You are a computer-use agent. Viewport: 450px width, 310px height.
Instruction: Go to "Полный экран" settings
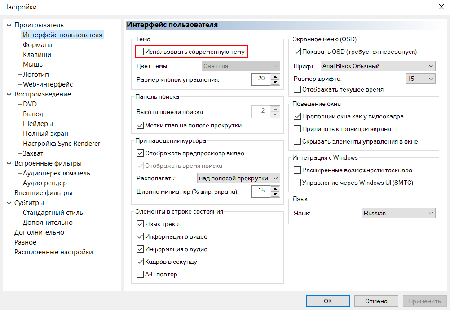(45, 134)
